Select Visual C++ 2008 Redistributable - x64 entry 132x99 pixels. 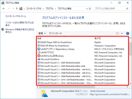coord(66,70)
